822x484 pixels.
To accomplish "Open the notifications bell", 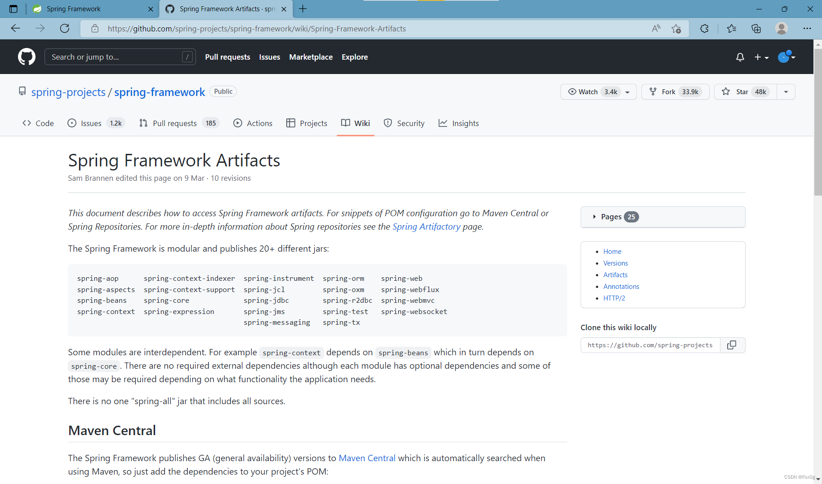I will click(x=740, y=57).
